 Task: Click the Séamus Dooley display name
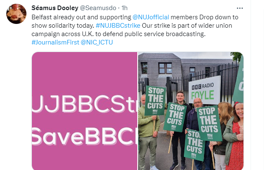[x=55, y=8]
